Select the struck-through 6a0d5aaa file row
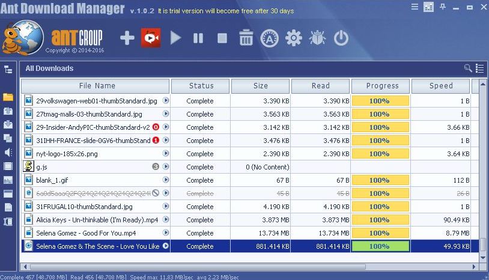The image size is (489, 280). pyautogui.click(x=250, y=193)
